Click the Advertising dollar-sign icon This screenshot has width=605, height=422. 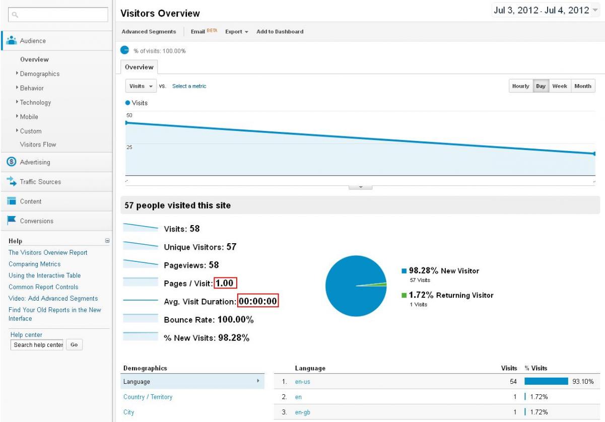pyautogui.click(x=11, y=162)
